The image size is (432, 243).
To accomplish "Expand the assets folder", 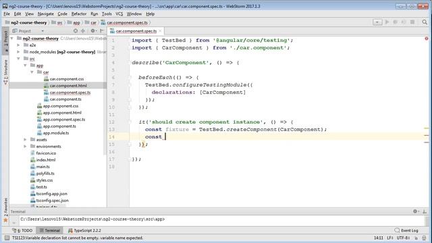I will click(x=25, y=140).
